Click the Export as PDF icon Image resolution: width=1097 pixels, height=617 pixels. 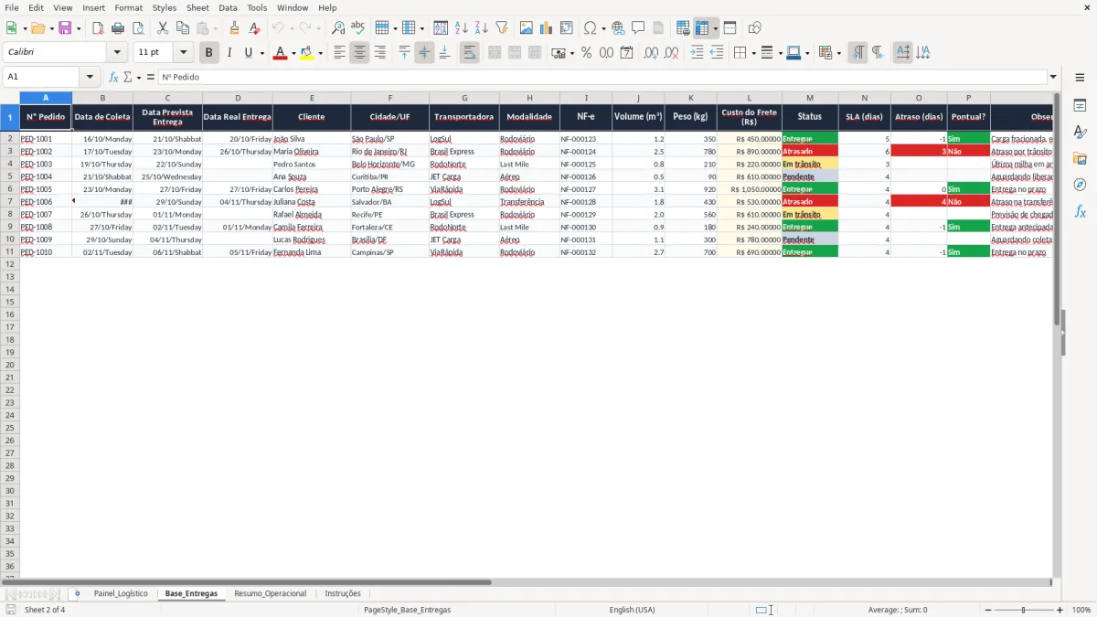coord(98,28)
